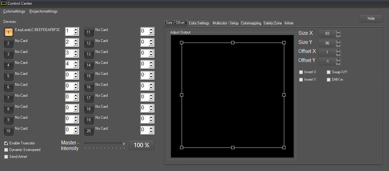Increase Size X with up arrow
Viewport: 389px width, 171px height.
click(338, 32)
